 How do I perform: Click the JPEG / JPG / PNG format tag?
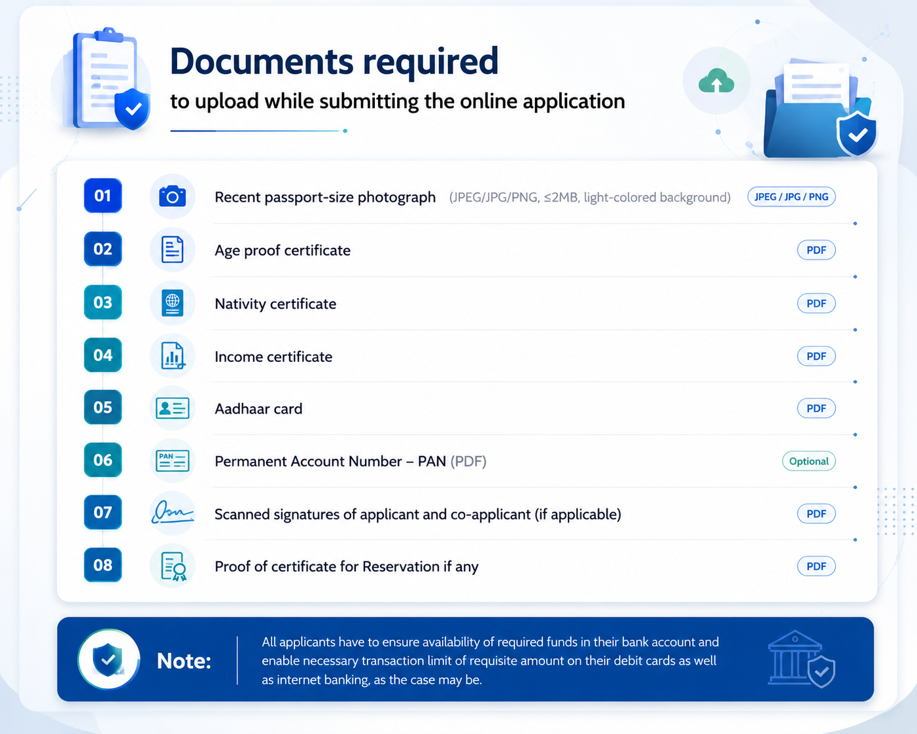click(791, 197)
